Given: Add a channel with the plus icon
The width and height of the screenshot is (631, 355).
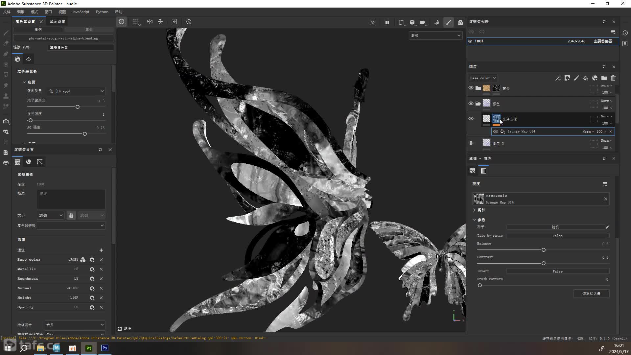Looking at the screenshot, I should (x=101, y=250).
